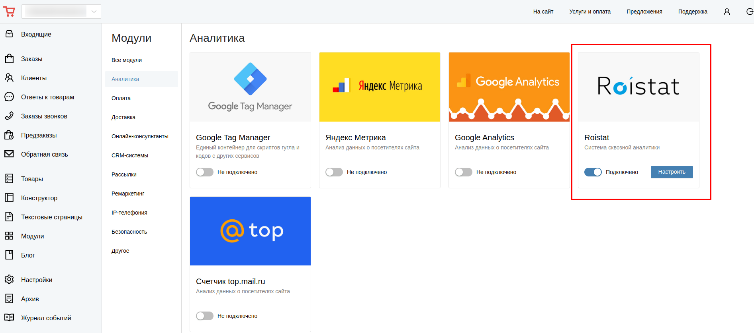
Task: Click the Яндекс Метрика banner image
Action: [x=380, y=87]
